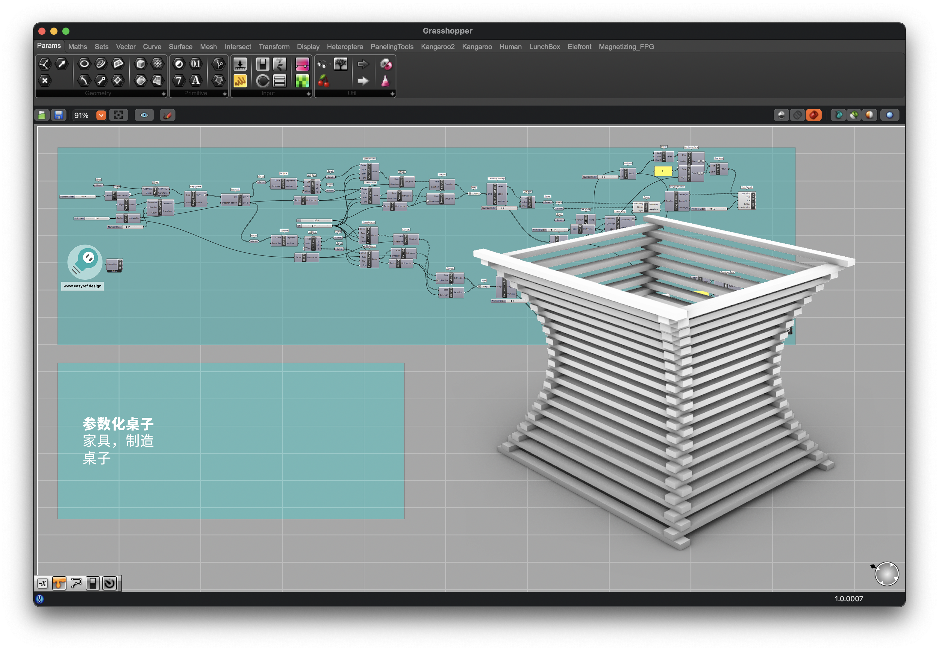Enable shaded preview mode (red)
This screenshot has height=651, width=939.
click(x=813, y=115)
